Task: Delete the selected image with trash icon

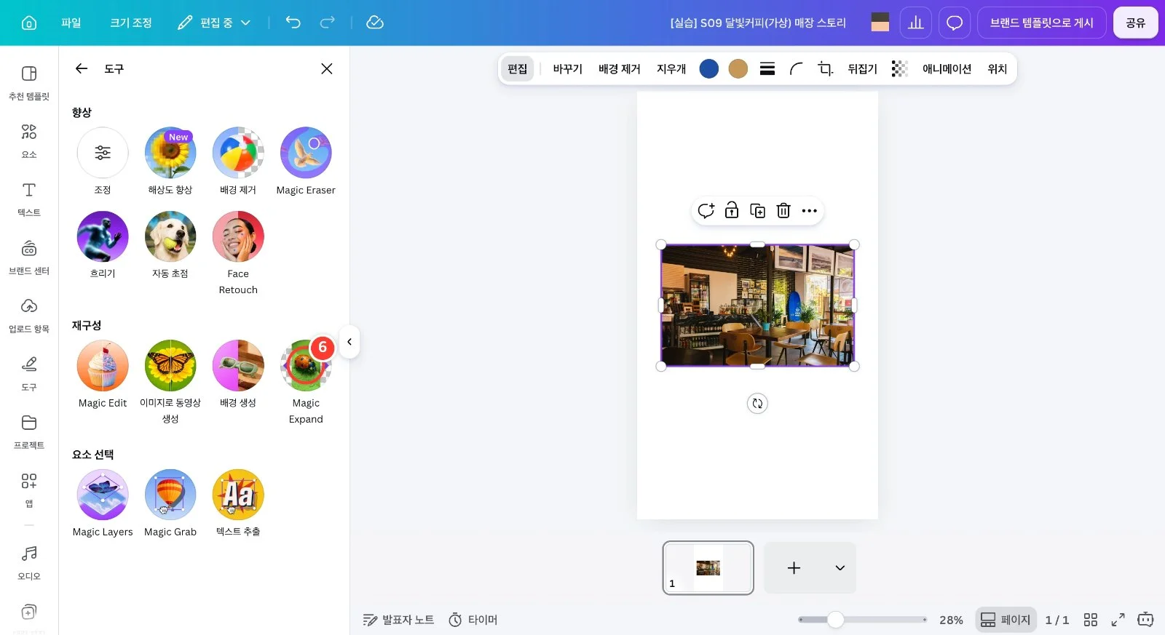Action: click(783, 210)
